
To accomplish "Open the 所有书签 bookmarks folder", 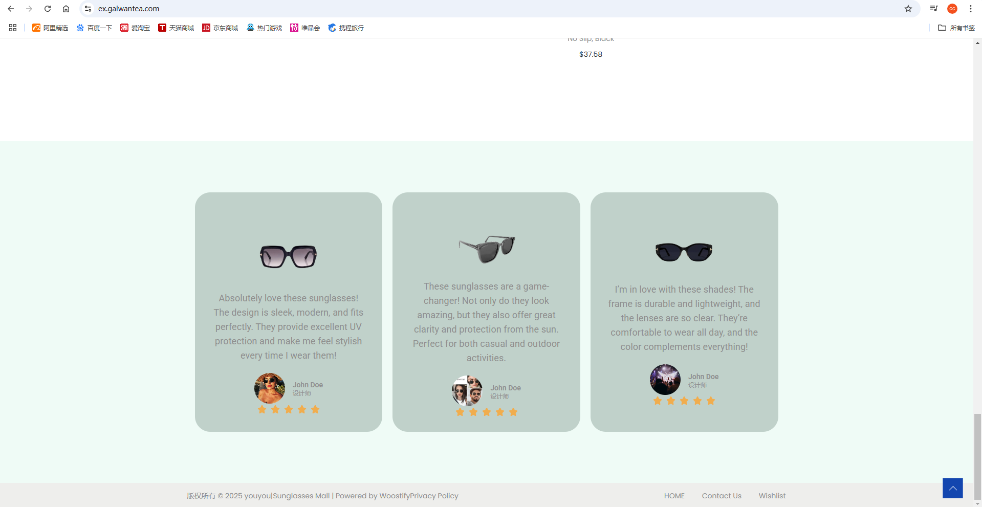I will coord(956,28).
